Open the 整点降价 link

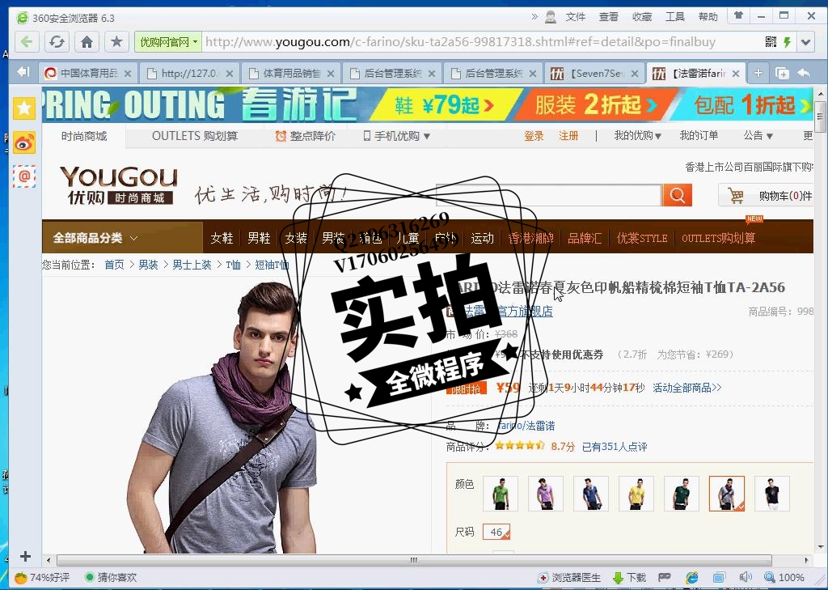coord(305,136)
